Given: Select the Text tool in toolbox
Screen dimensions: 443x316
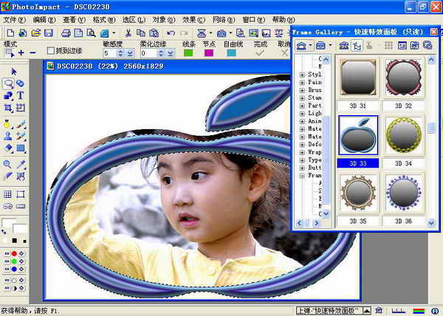Looking at the screenshot, I should pyautogui.click(x=20, y=95).
